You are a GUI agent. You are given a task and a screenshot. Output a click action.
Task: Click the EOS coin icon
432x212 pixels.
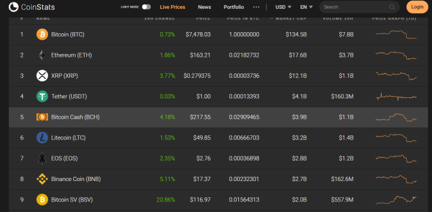click(x=42, y=158)
